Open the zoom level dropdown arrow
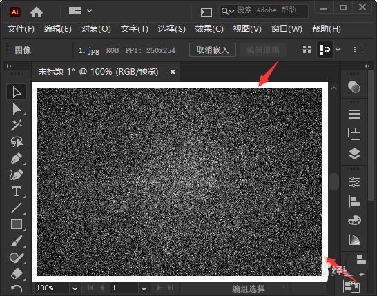Image resolution: width=377 pixels, height=296 pixels. (75, 288)
